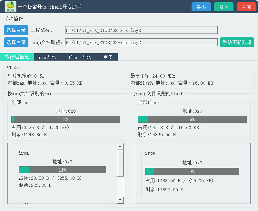258x211 pixels.
Task: Open the ram占比 tab
Action: coord(47,57)
